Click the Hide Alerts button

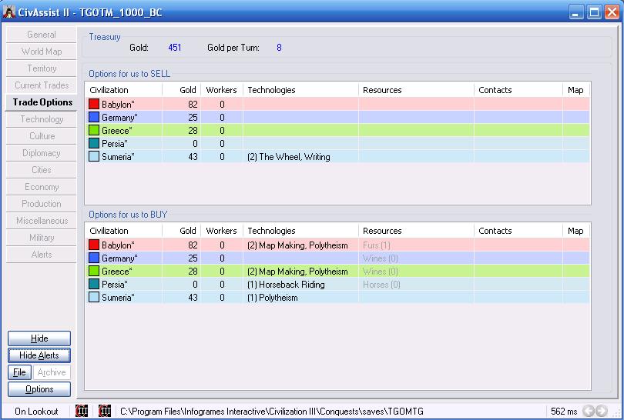[39, 355]
